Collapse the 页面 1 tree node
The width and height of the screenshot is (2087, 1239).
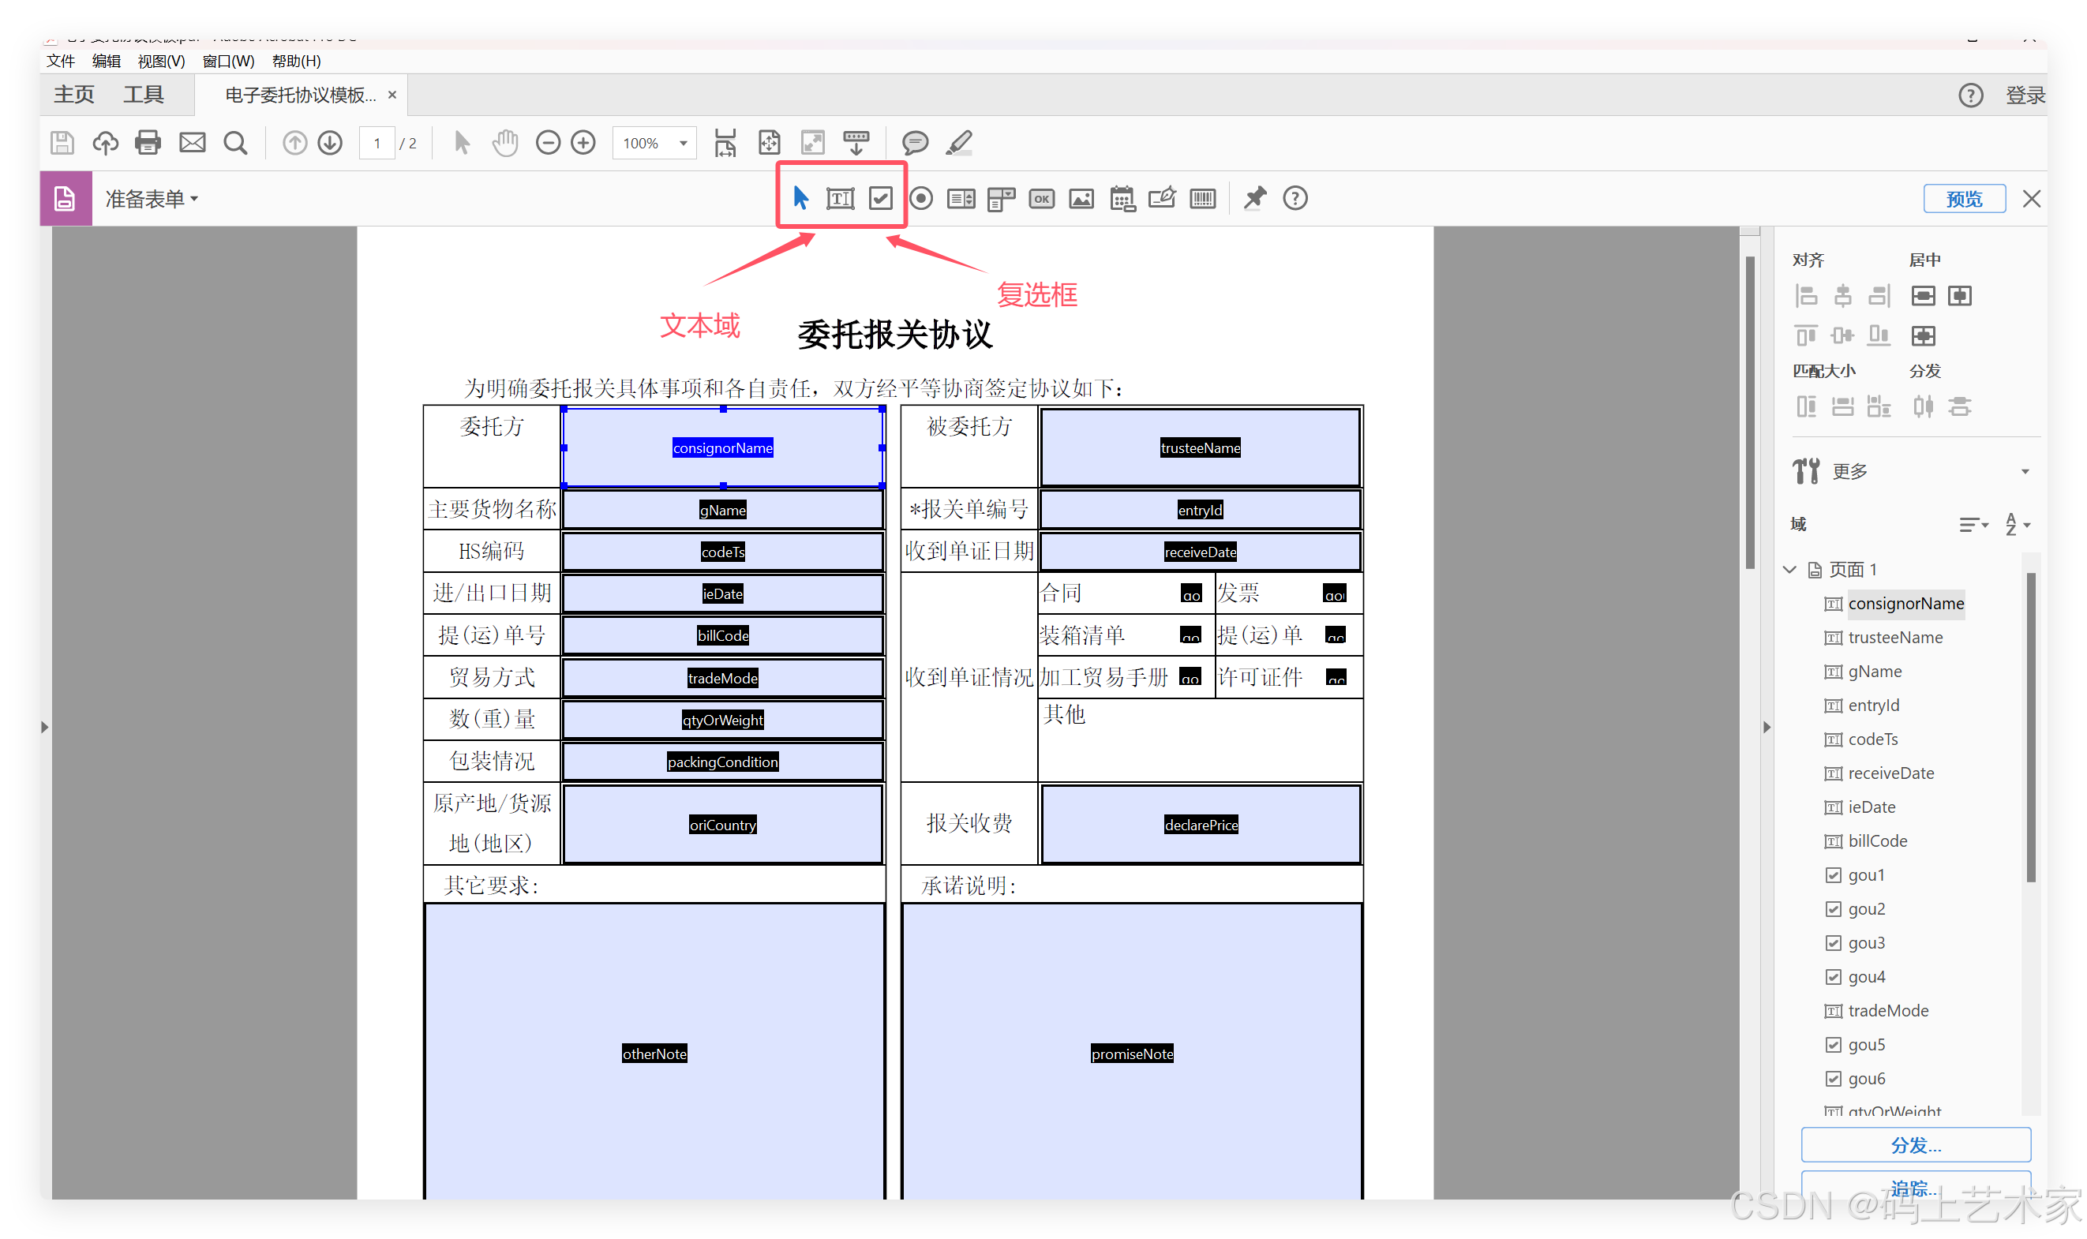(x=1789, y=570)
